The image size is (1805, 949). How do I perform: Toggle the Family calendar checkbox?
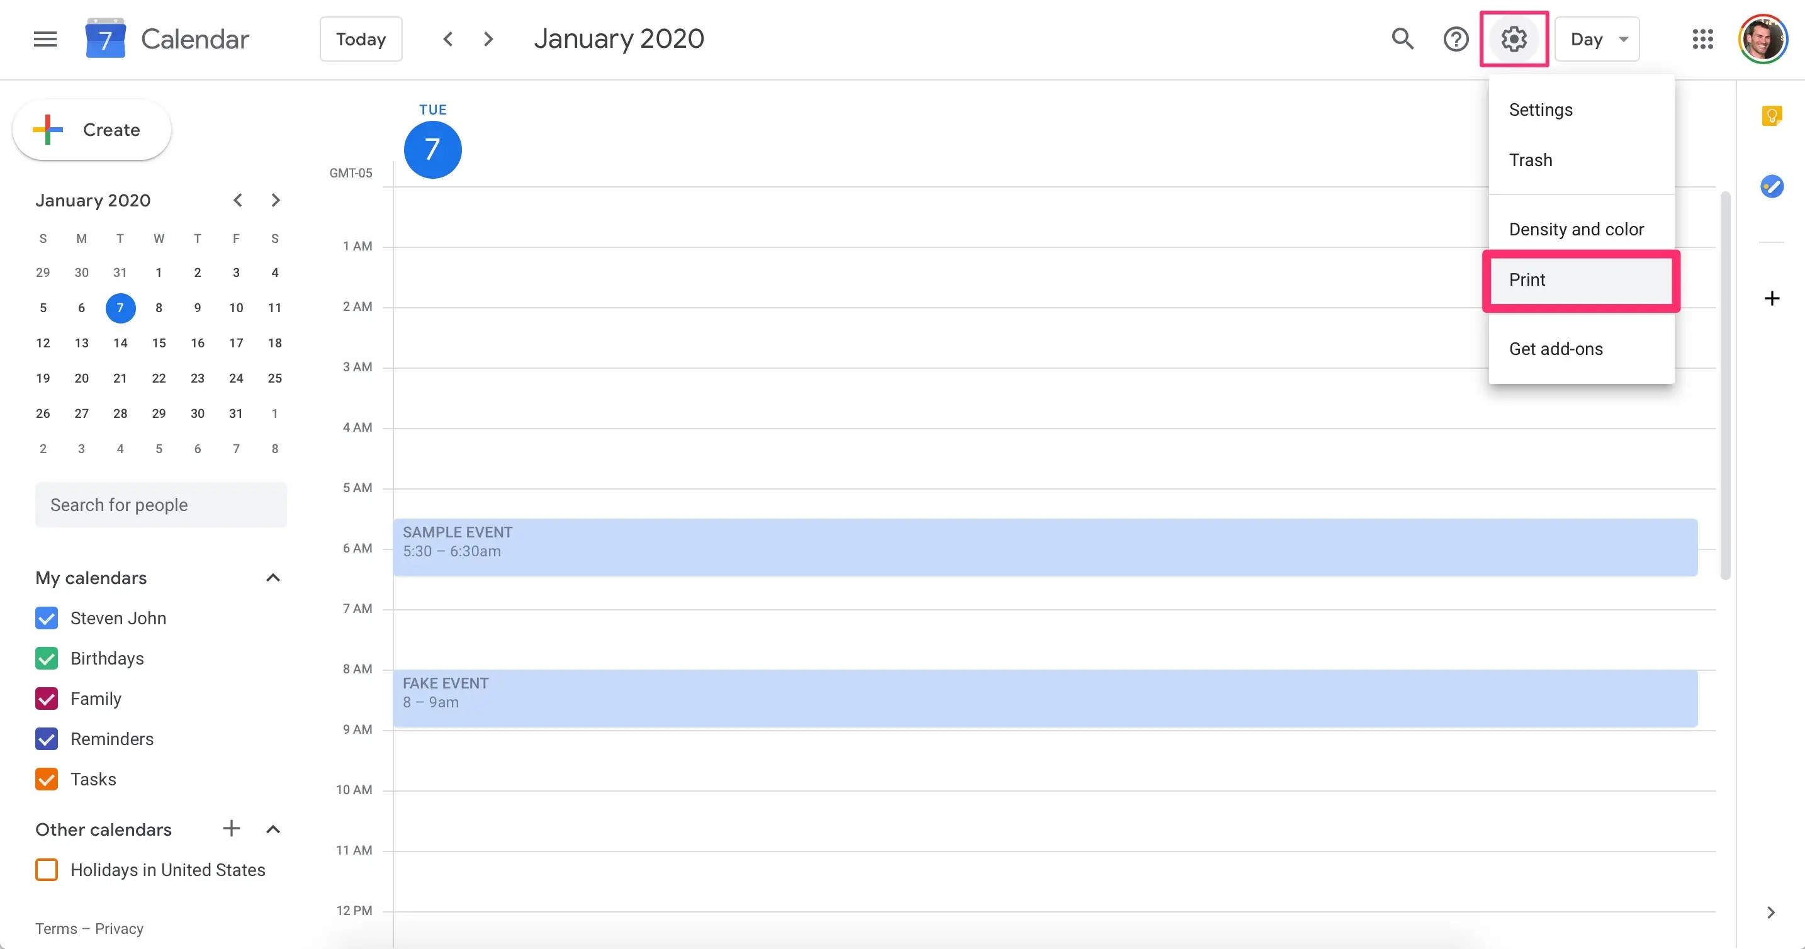click(x=47, y=699)
